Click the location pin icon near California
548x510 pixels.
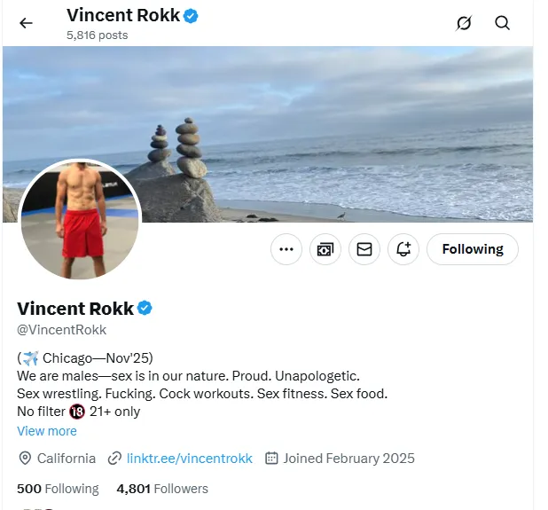(25, 459)
